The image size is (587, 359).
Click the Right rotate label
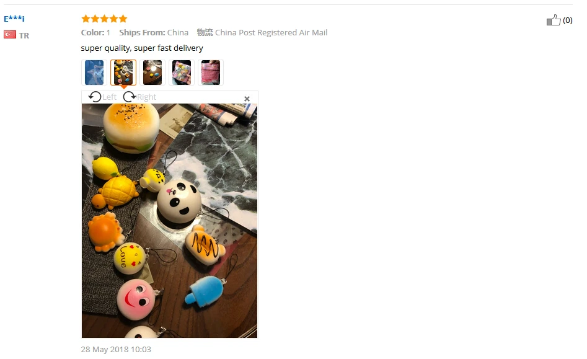tap(146, 97)
